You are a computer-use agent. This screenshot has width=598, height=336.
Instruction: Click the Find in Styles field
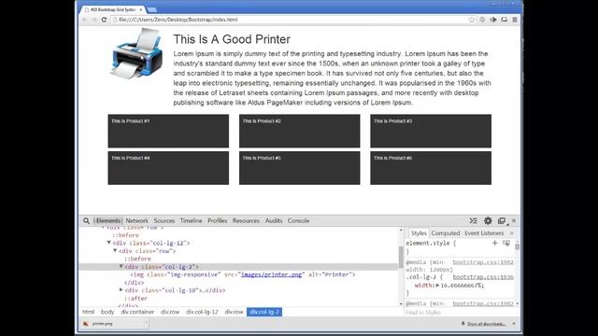460,313
